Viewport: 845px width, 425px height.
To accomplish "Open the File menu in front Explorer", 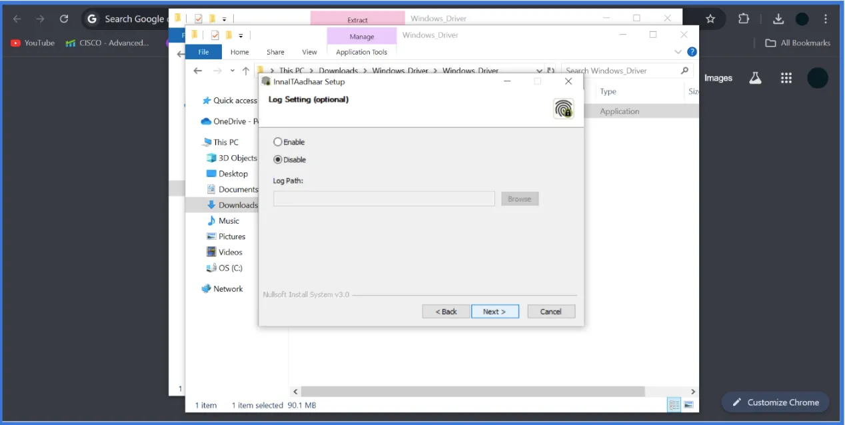I will [x=203, y=52].
